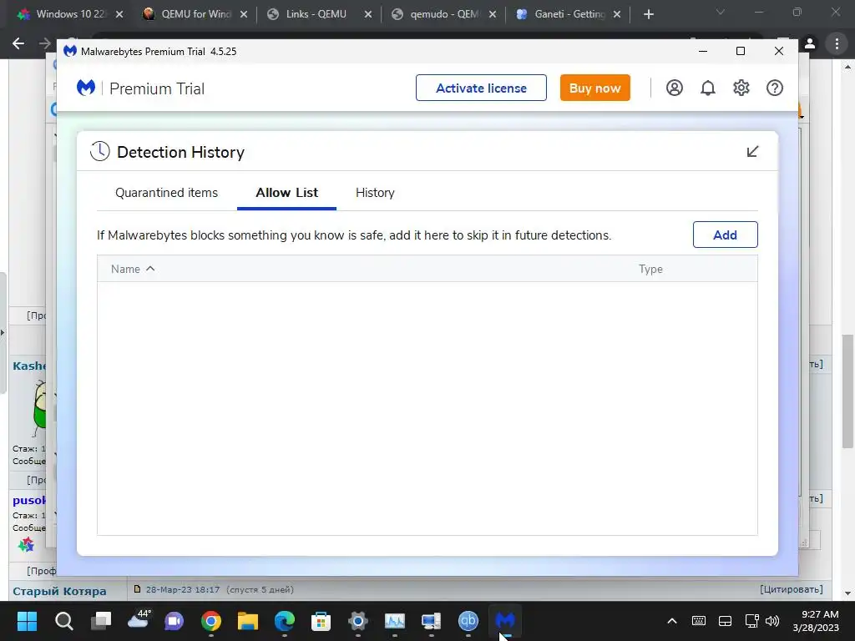Click the network tray icon
The height and width of the screenshot is (641, 855).
coord(752,621)
